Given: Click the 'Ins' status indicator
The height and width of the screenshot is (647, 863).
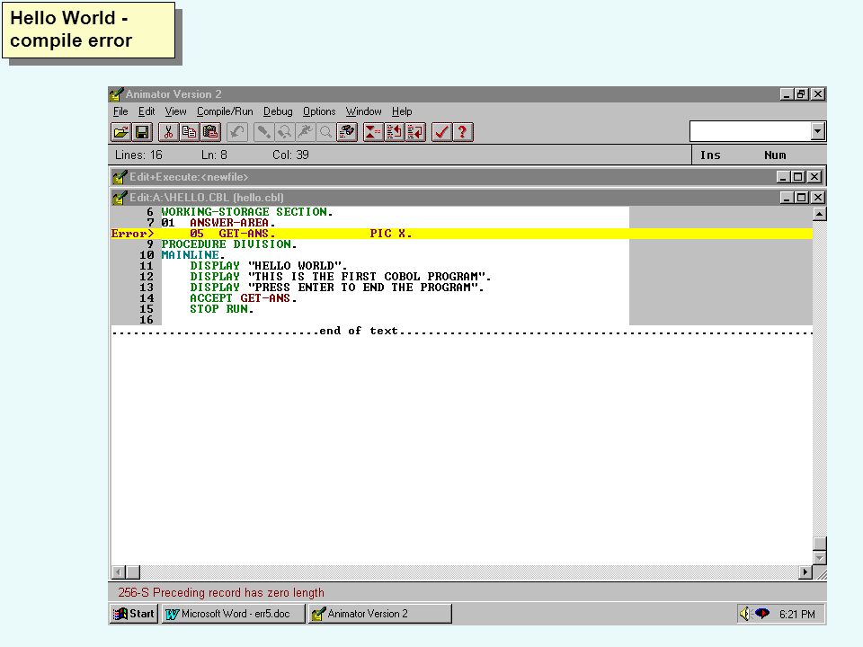Looking at the screenshot, I should (x=710, y=155).
